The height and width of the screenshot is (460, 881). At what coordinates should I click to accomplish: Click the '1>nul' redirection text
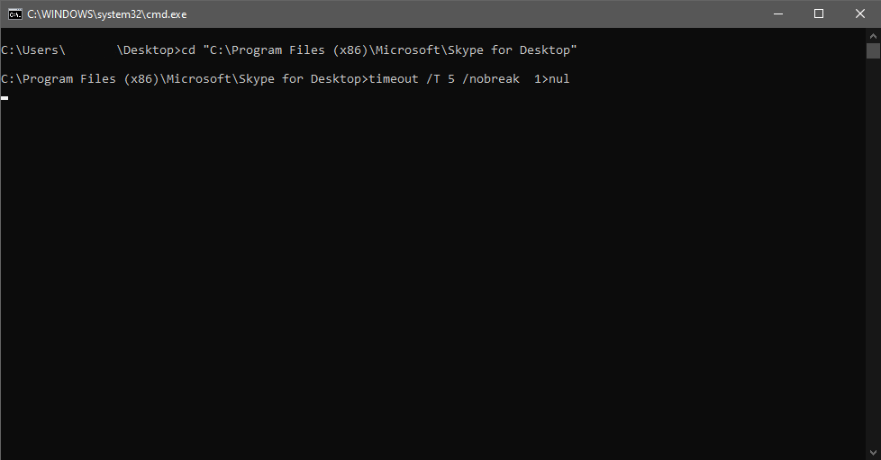click(x=551, y=79)
